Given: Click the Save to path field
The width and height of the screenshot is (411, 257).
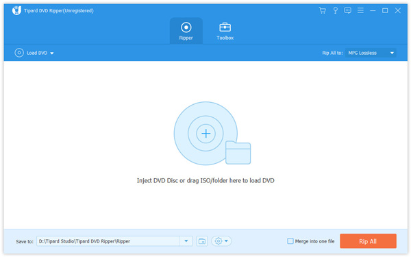Looking at the screenshot, I should (108, 241).
